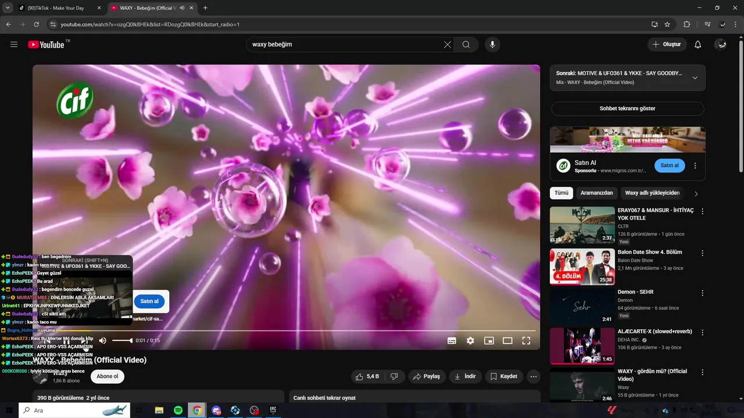
Task: Enter fullscreen video mode
Action: [x=526, y=341]
